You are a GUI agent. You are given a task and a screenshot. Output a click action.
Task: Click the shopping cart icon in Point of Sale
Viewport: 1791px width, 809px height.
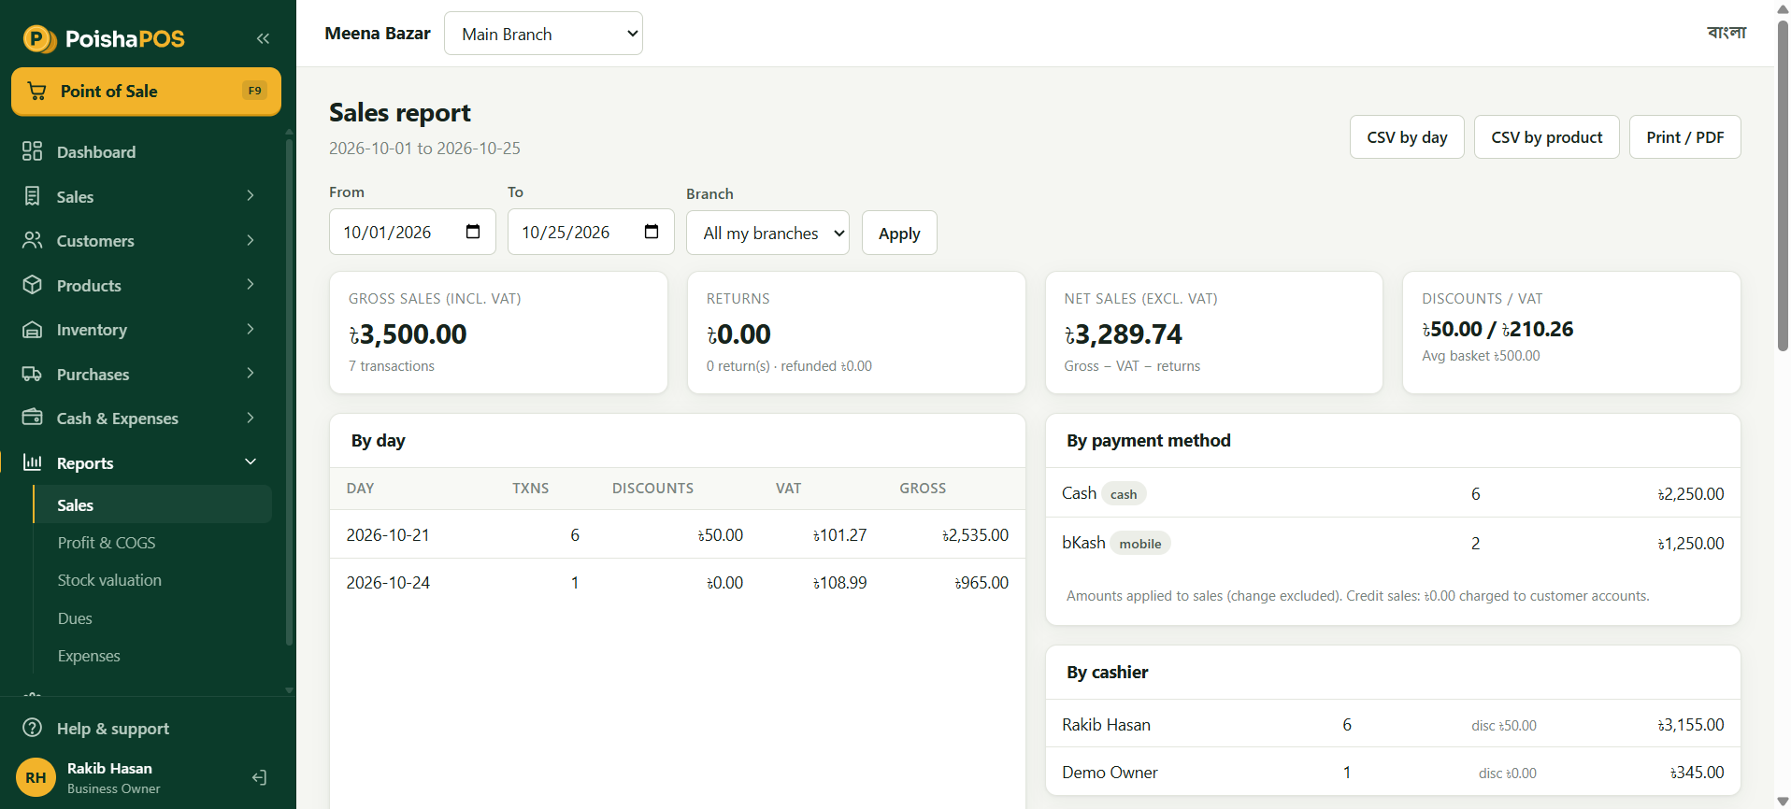point(36,91)
